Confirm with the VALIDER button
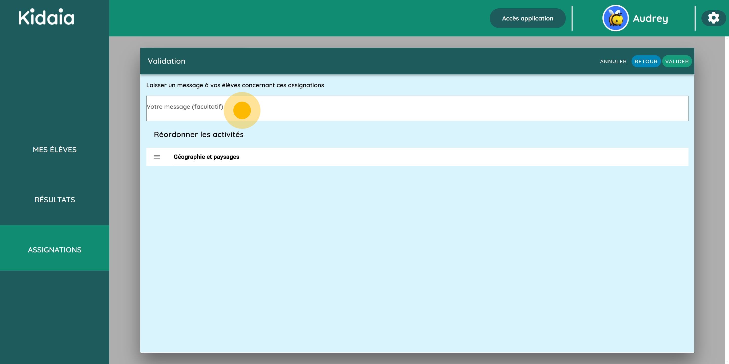The height and width of the screenshot is (364, 729). [x=677, y=61]
